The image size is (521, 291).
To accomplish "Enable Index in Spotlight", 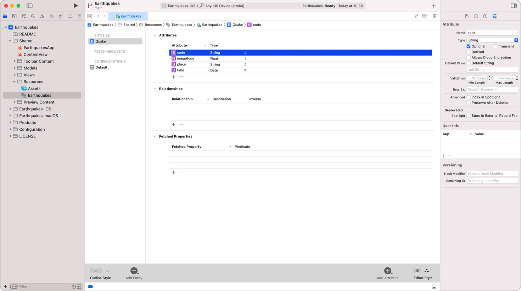I will [469, 97].
